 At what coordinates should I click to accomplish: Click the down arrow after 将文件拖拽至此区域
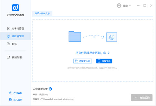[x=109, y=53]
